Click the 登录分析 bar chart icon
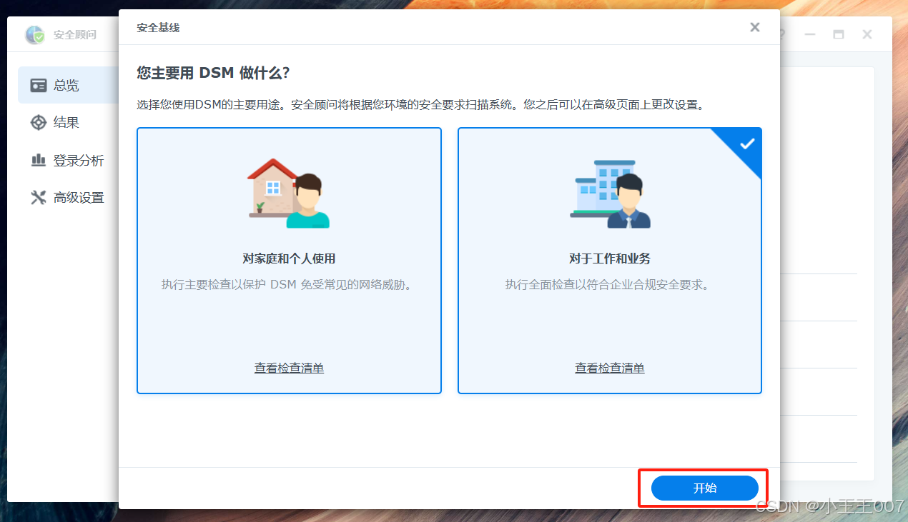The height and width of the screenshot is (522, 908). [39, 160]
